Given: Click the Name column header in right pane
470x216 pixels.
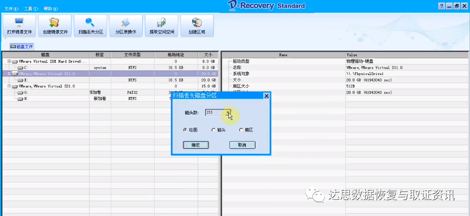Looking at the screenshot, I should pos(283,55).
